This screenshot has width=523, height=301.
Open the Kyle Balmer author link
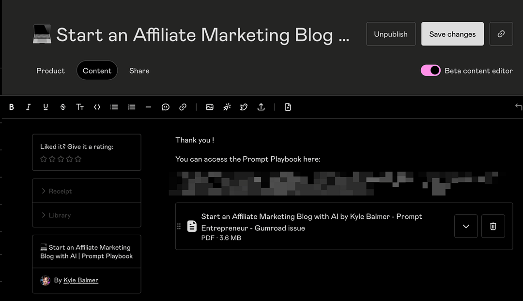pos(80,280)
